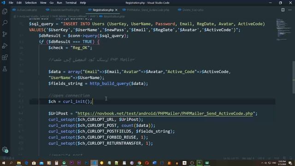Click the VS Code logo in title bar
Image resolution: width=295 pixels, height=166 pixels.
pos(3,3)
